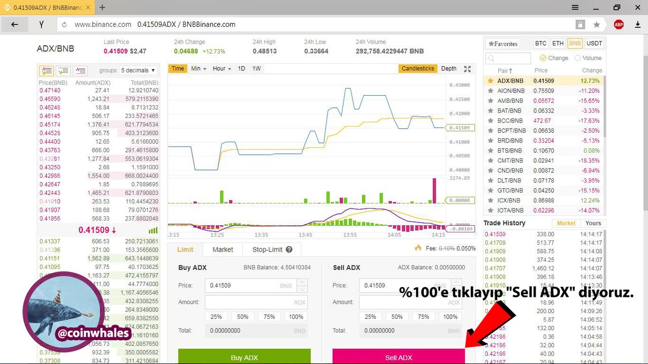Show Market trade history
The height and width of the screenshot is (364, 648).
[566, 223]
